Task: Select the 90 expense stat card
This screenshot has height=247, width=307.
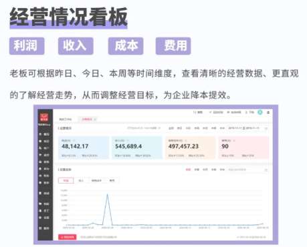Action: 243,148
